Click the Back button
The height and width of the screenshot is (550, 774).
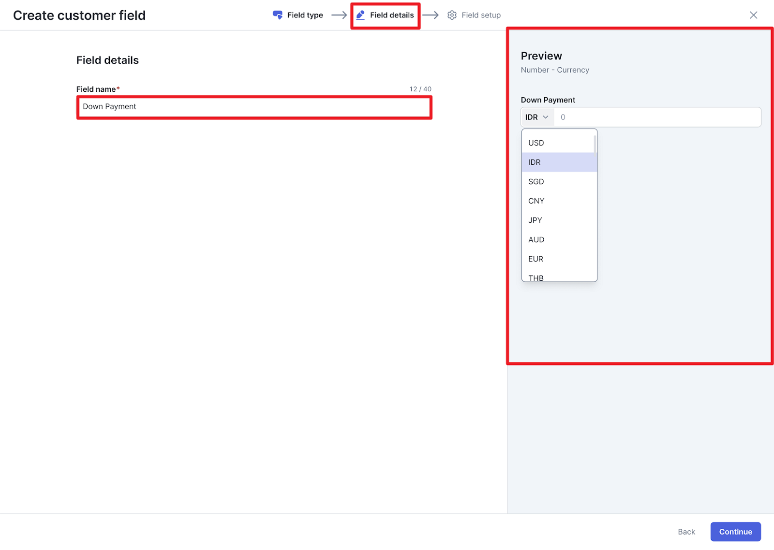pyautogui.click(x=686, y=532)
